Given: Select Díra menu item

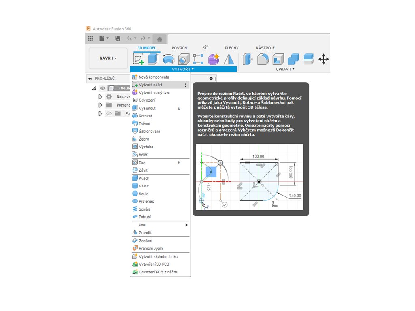Looking at the screenshot, I should (160, 163).
